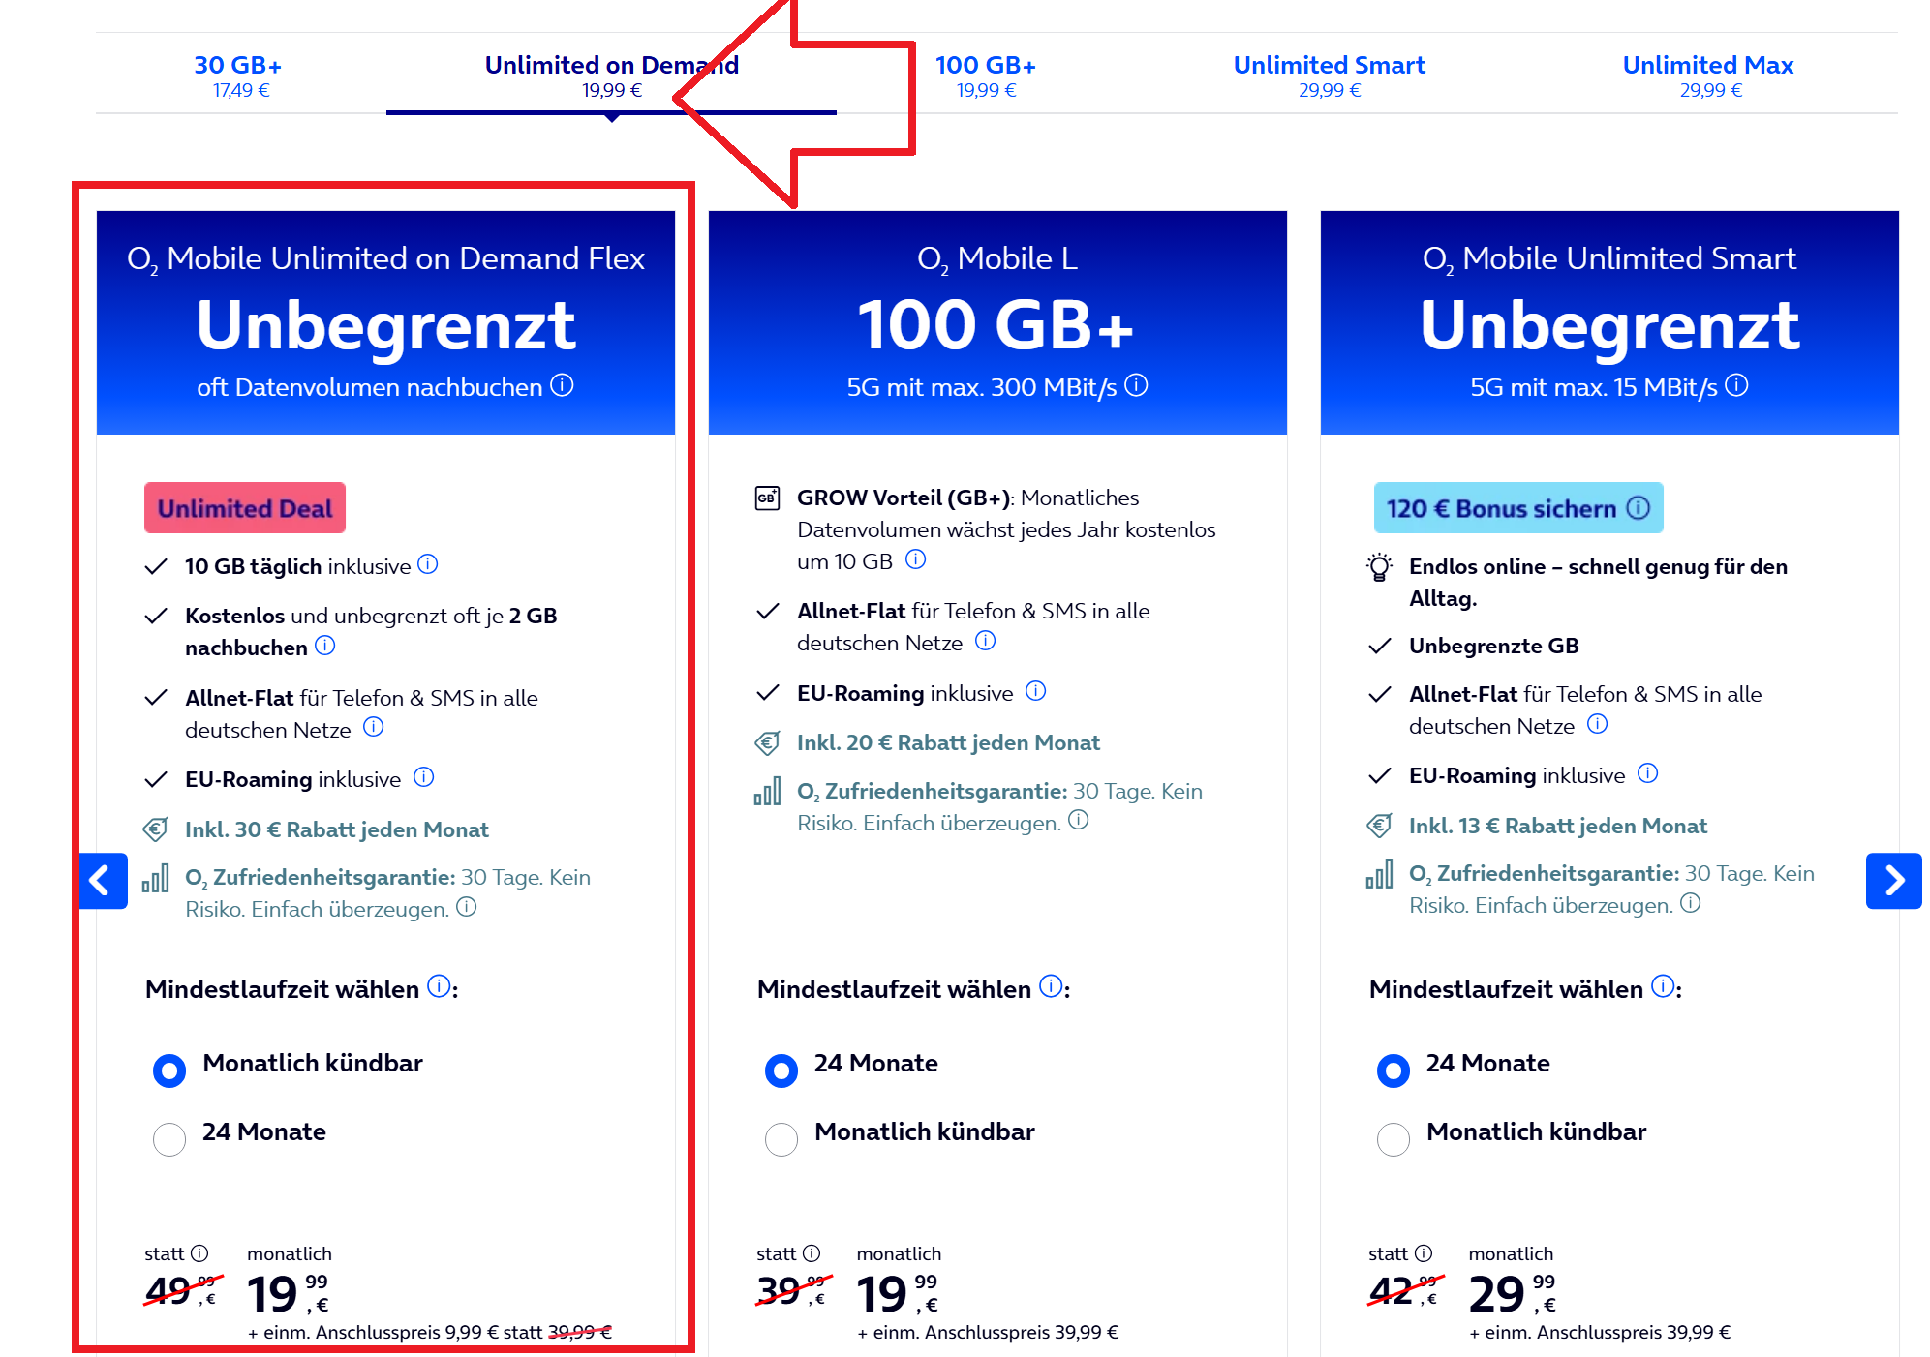1930x1357 pixels.
Task: Click info icon in '120 € Bonus sichern' badge
Action: pos(1638,508)
